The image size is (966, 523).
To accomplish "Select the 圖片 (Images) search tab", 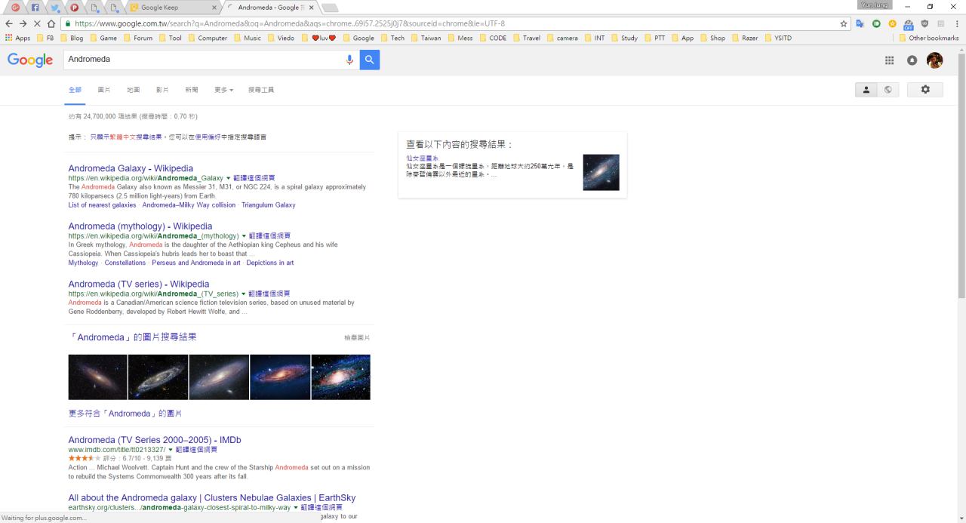I will (x=104, y=90).
